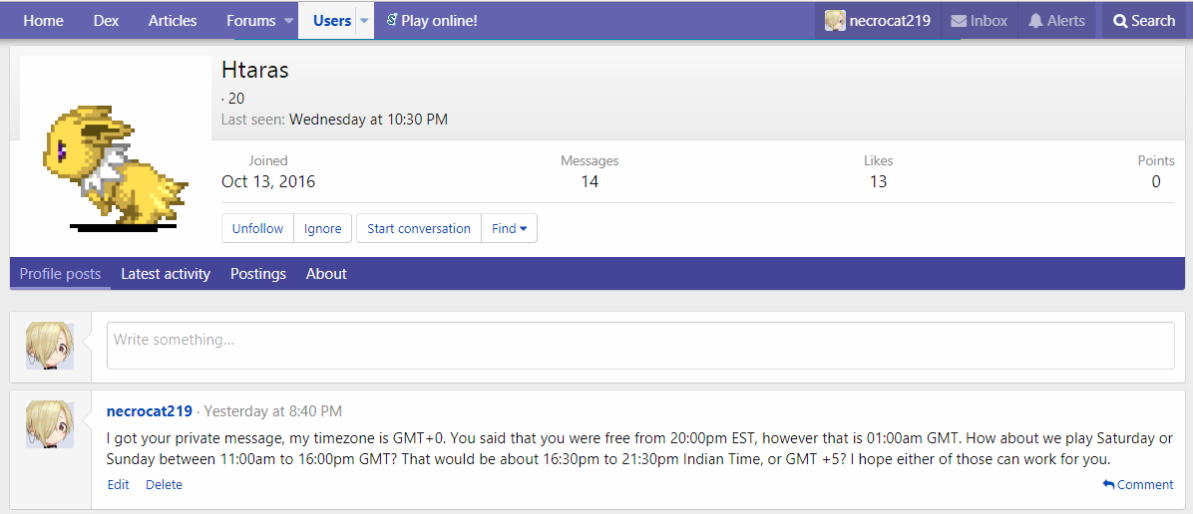Open Alerts bell notifications
This screenshot has height=514, width=1193.
click(x=1035, y=21)
